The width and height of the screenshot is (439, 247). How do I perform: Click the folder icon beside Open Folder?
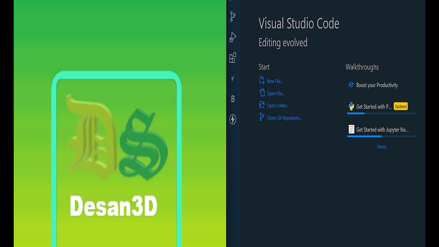262,105
